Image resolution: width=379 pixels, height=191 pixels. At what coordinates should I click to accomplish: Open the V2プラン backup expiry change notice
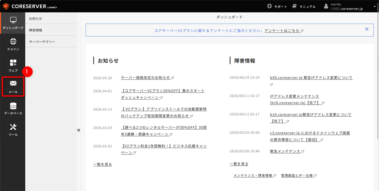pyautogui.click(x=164, y=113)
